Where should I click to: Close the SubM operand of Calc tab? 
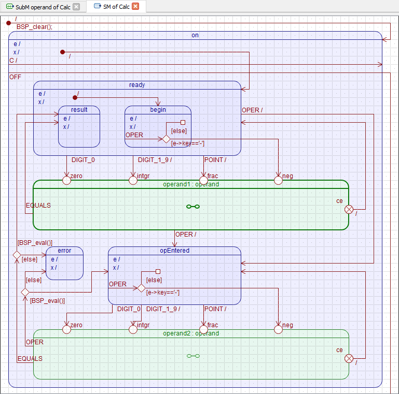tap(76, 7)
